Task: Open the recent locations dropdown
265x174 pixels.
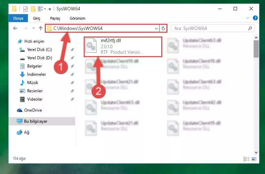Action: [33, 28]
